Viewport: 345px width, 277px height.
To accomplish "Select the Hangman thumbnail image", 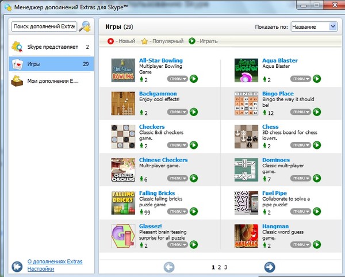I will pyautogui.click(x=246, y=236).
